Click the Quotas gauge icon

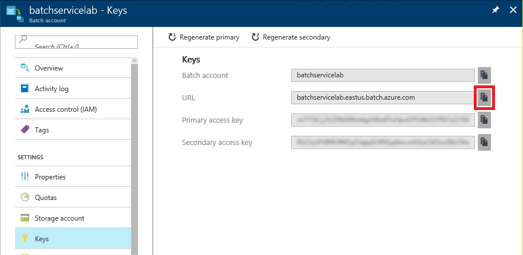click(25, 198)
